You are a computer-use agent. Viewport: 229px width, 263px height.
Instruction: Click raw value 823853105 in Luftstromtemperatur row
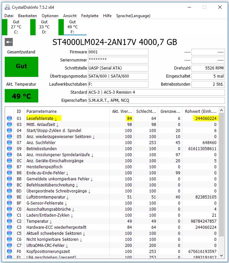click(x=206, y=197)
